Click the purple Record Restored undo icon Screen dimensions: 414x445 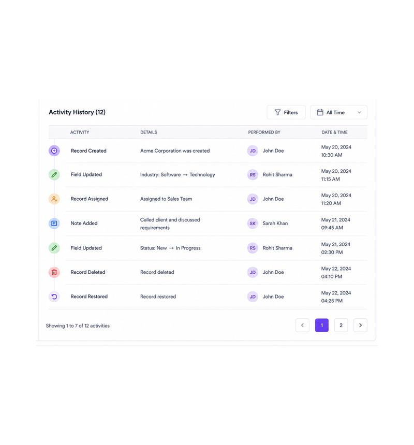[x=54, y=296]
